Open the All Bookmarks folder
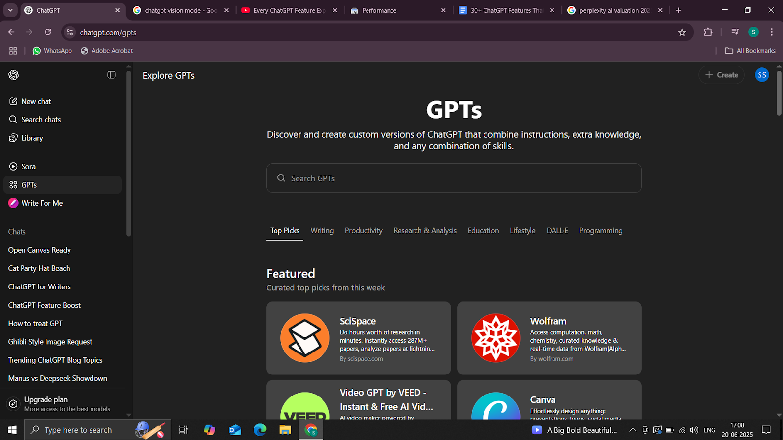 coord(750,51)
